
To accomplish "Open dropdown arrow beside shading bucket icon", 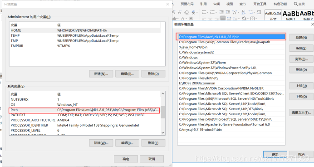I will (x=248, y=19).
